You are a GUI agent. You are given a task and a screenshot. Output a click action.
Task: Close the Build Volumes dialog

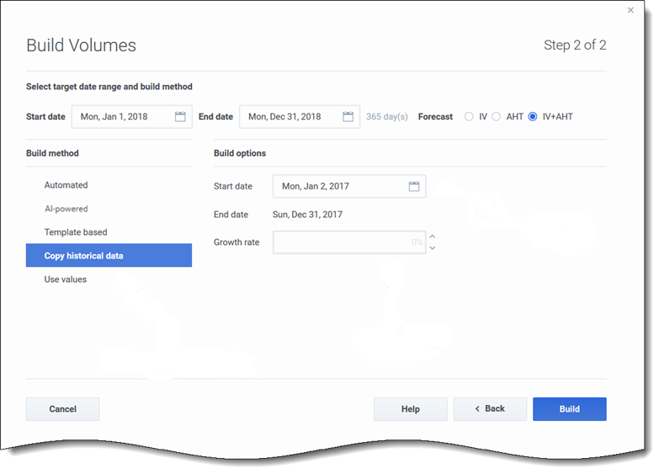[631, 10]
